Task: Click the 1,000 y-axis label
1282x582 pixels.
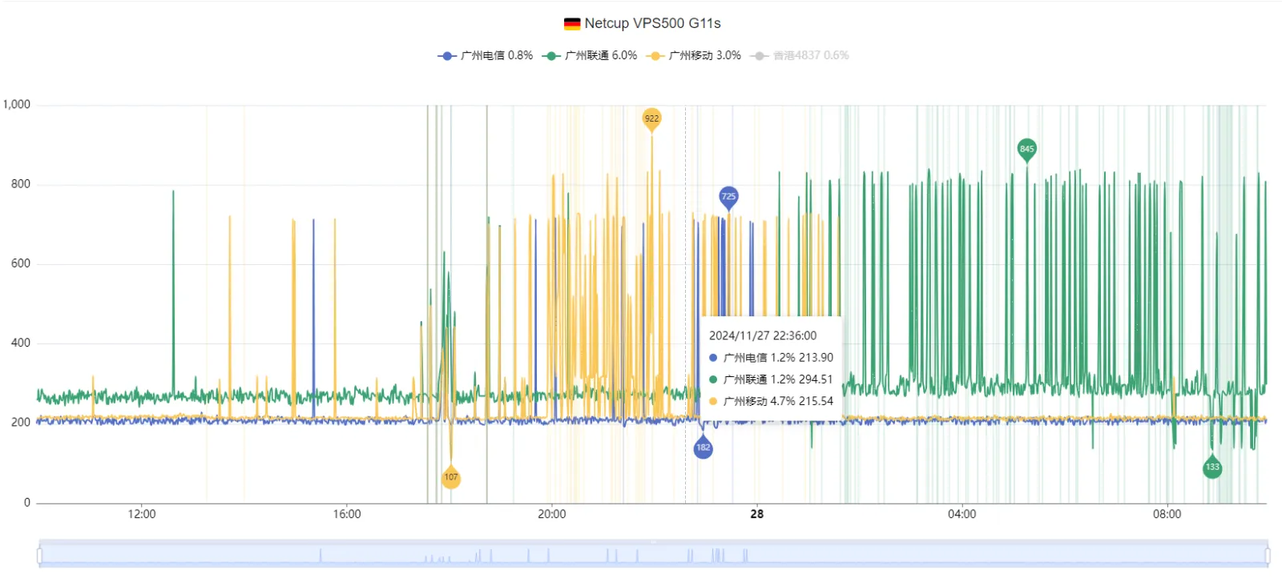Action: [x=17, y=104]
